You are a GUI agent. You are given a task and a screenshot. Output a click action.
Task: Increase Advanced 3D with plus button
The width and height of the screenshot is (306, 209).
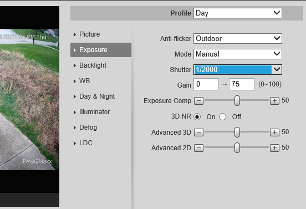point(274,132)
